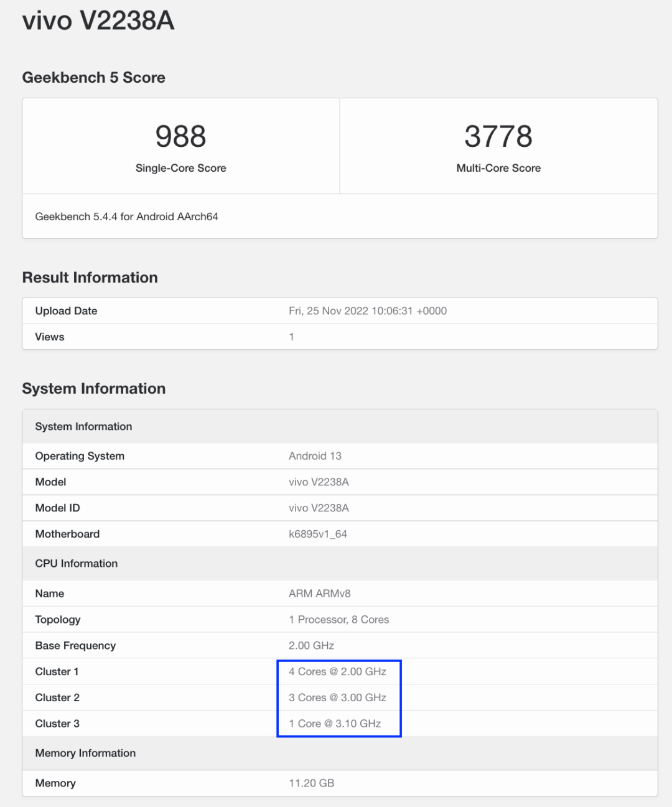Click the Model row label
672x807 pixels.
click(51, 482)
